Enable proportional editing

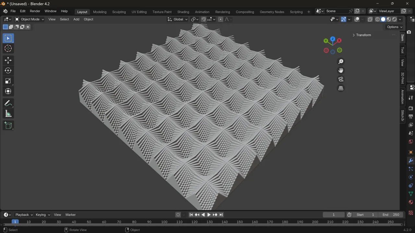tap(220, 19)
